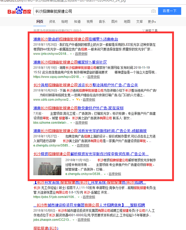Expand dropdown arrow beside e.chengdu.cn/syxw/3539 URL
This screenshot has width=186, height=230.
105,174
